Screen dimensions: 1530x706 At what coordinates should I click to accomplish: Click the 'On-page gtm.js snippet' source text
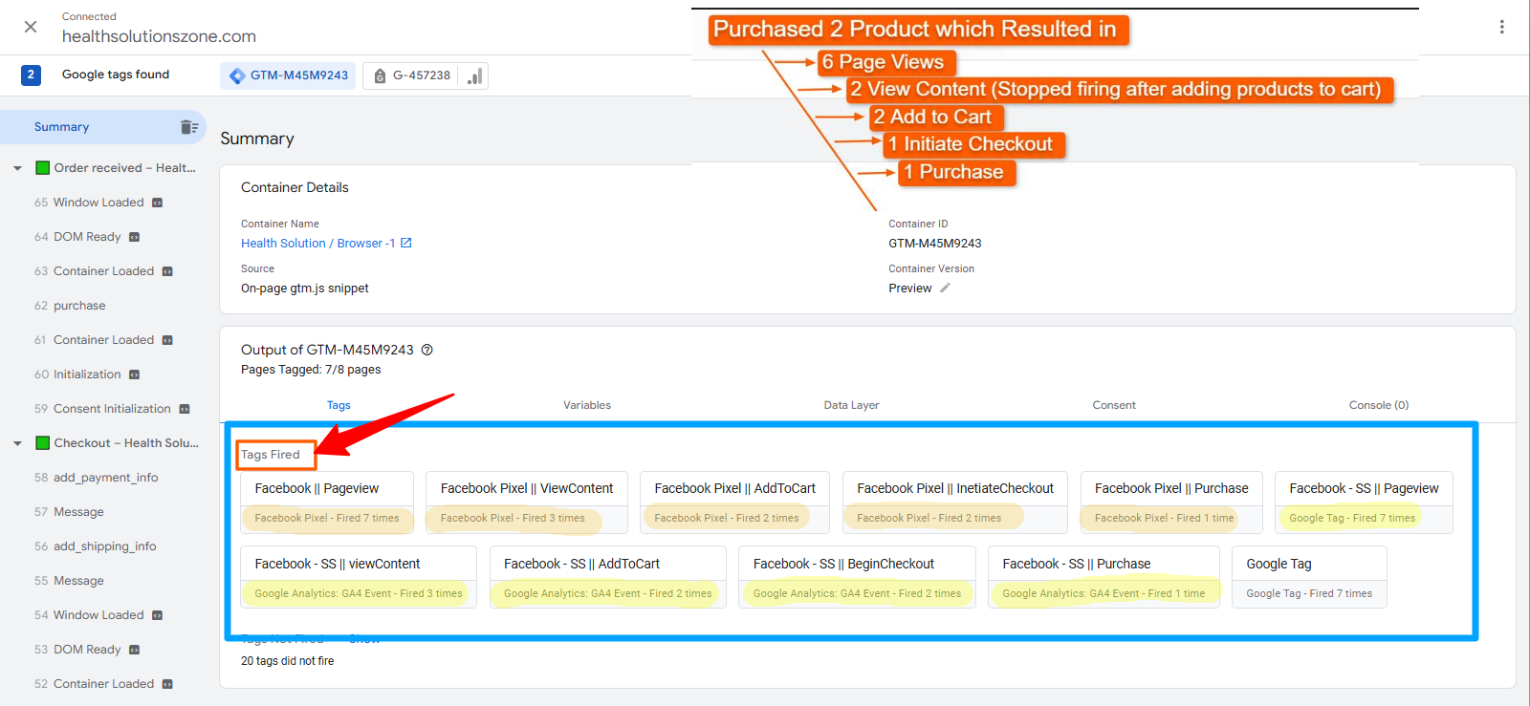coord(305,289)
